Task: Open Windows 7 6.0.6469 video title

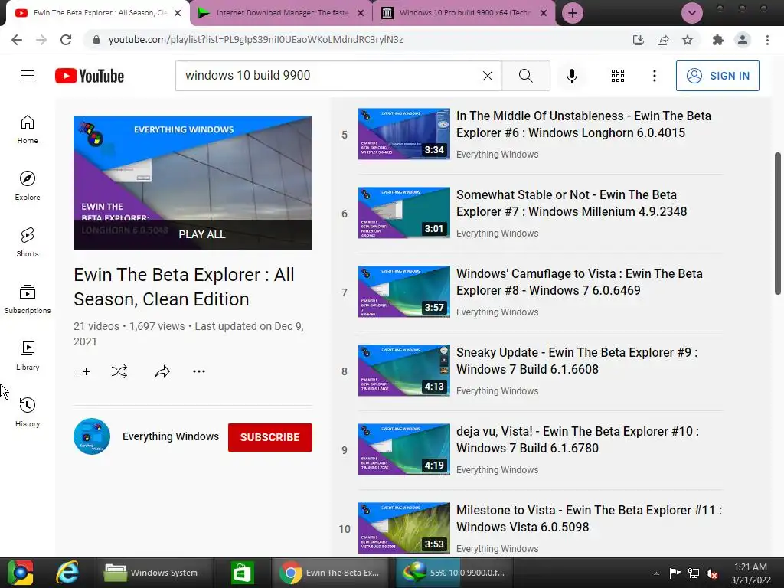Action: [x=580, y=282]
